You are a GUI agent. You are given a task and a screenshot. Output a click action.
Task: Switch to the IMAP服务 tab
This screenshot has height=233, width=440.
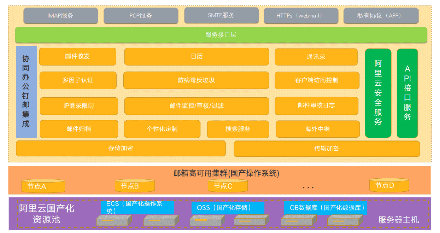[x=60, y=15]
